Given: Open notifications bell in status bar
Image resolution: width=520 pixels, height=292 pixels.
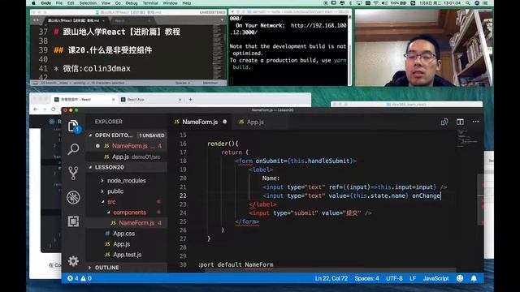Looking at the screenshot, I should click(474, 278).
